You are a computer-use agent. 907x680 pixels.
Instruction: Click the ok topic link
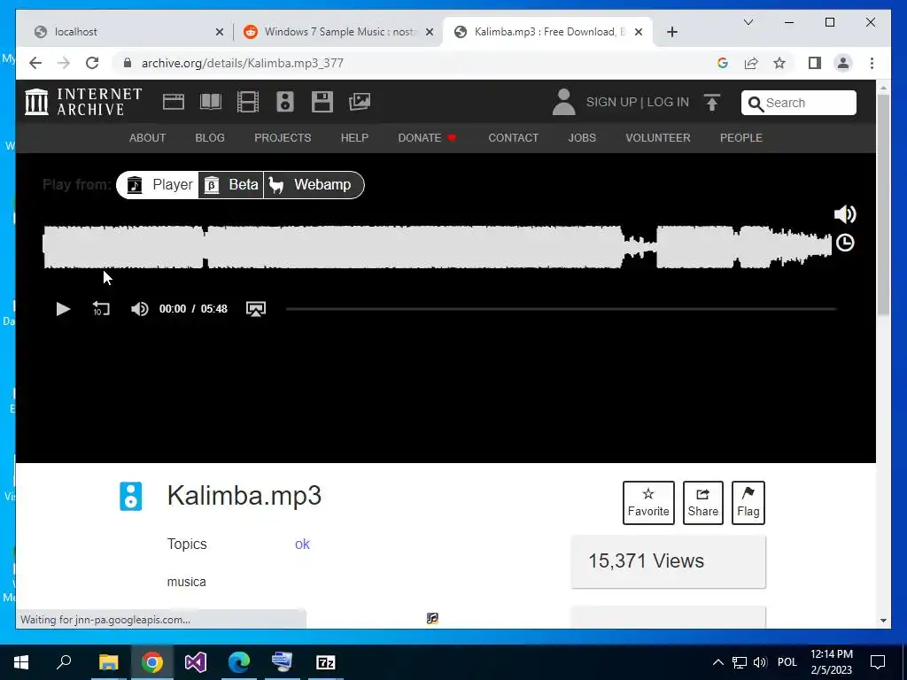point(302,545)
